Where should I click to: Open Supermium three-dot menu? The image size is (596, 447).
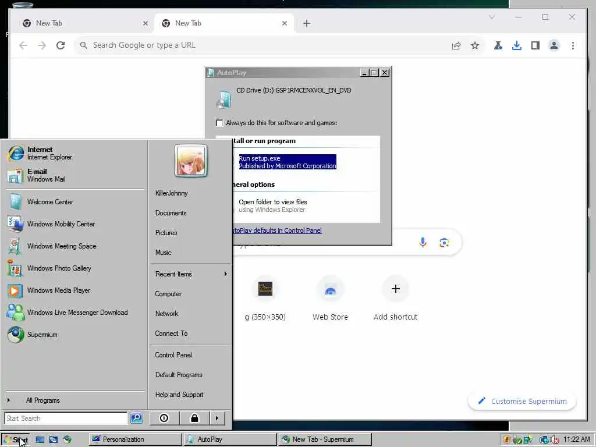click(x=573, y=45)
